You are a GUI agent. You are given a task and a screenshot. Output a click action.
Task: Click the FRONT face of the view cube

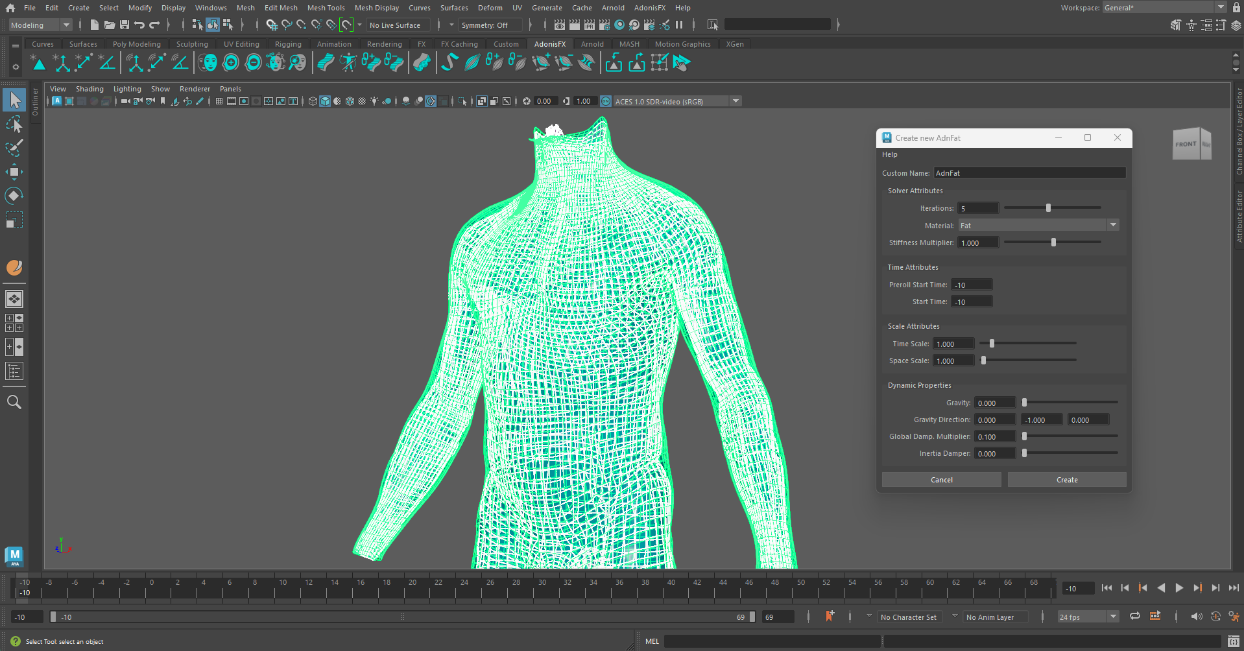pos(1186,144)
